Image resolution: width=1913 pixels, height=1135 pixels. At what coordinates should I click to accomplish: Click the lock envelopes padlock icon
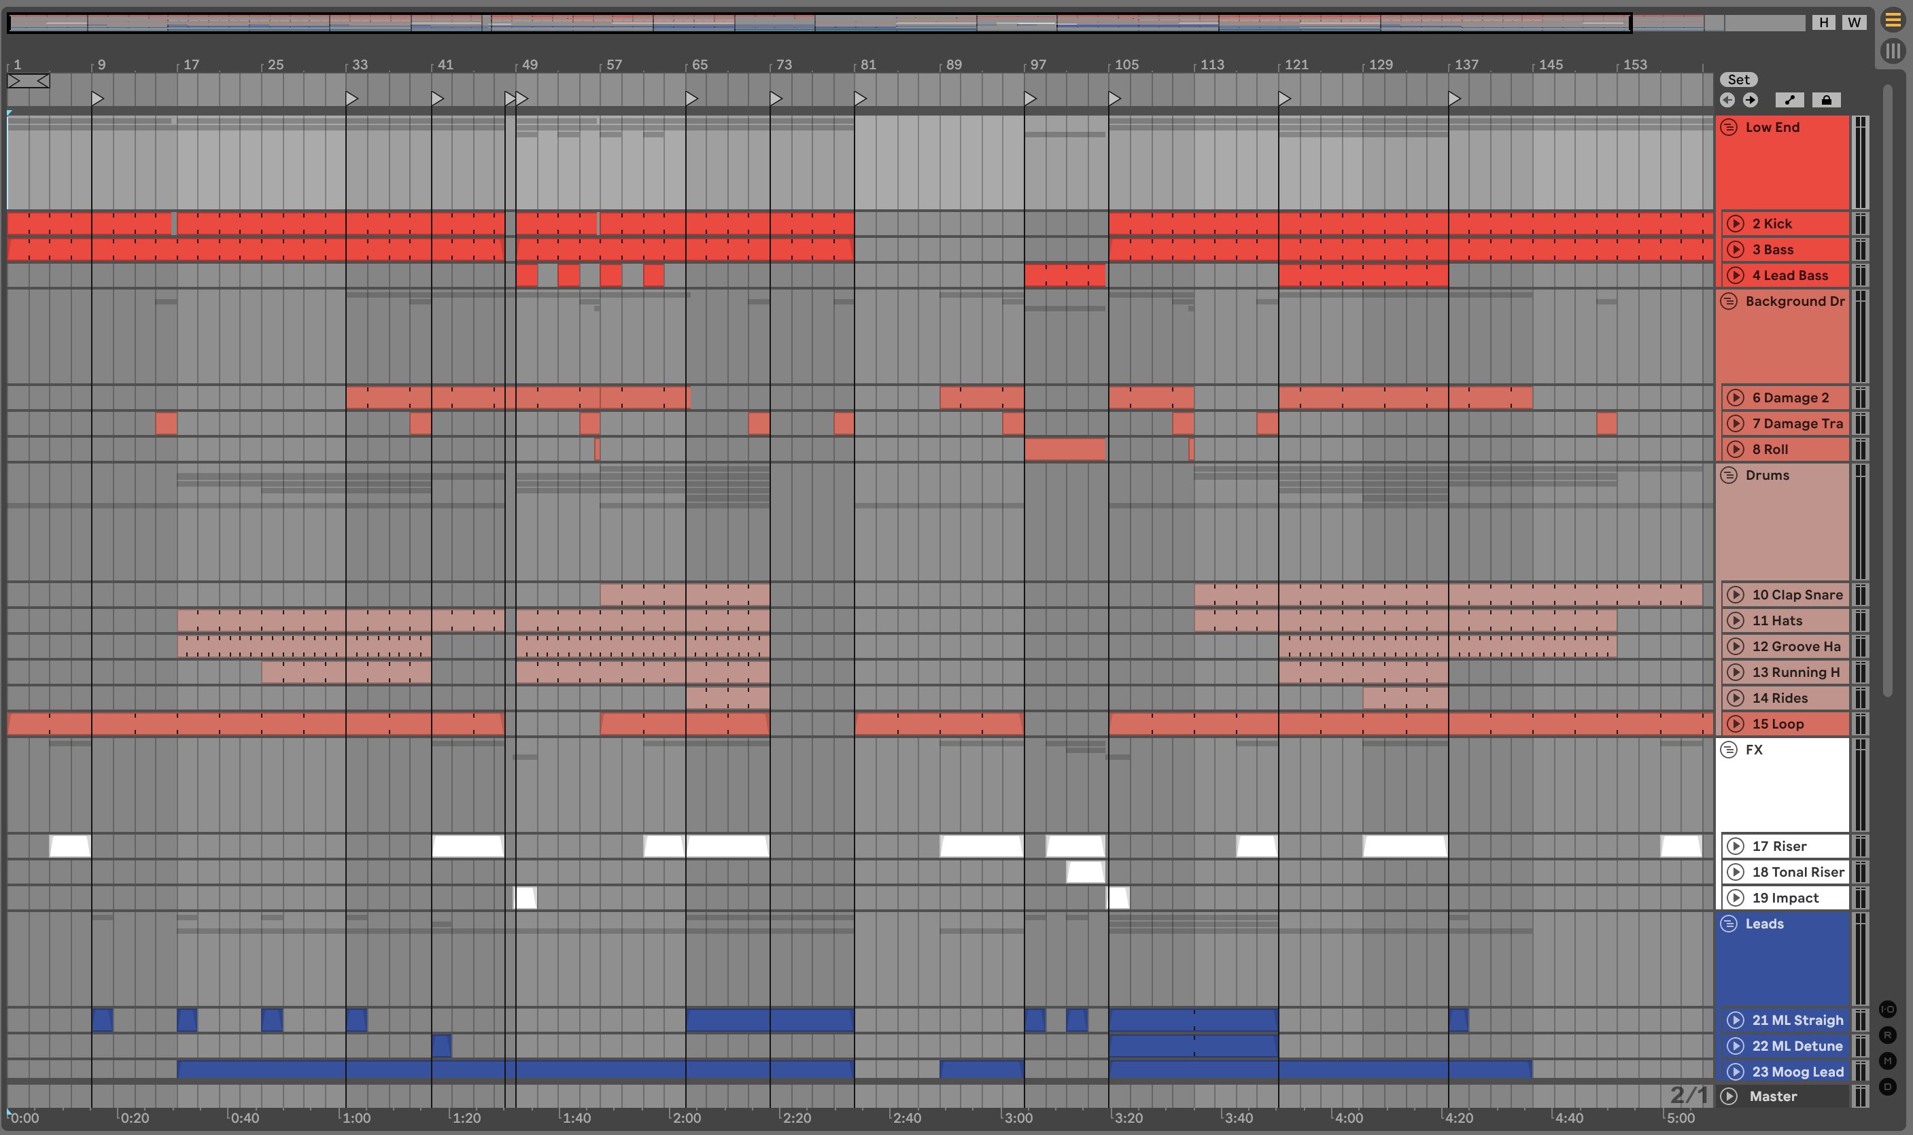(x=1826, y=100)
